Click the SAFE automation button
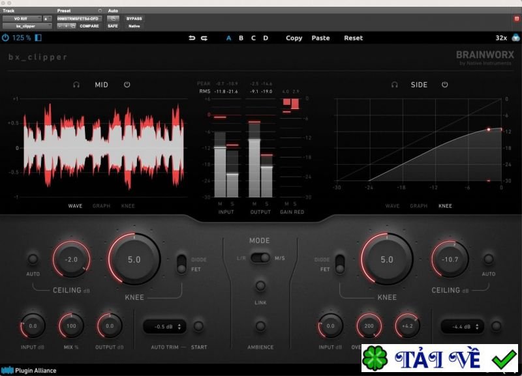Image resolution: width=522 pixels, height=376 pixels. (113, 26)
